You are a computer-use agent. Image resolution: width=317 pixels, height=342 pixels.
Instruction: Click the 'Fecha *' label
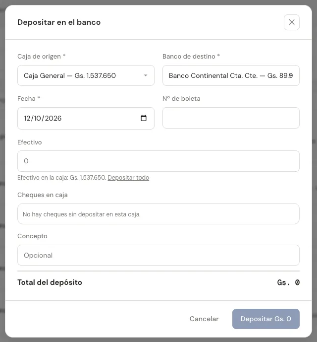coord(29,98)
